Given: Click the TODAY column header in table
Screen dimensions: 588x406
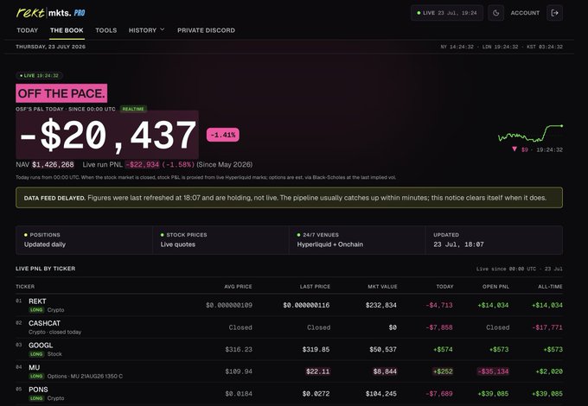Looking at the screenshot, I should [444, 287].
